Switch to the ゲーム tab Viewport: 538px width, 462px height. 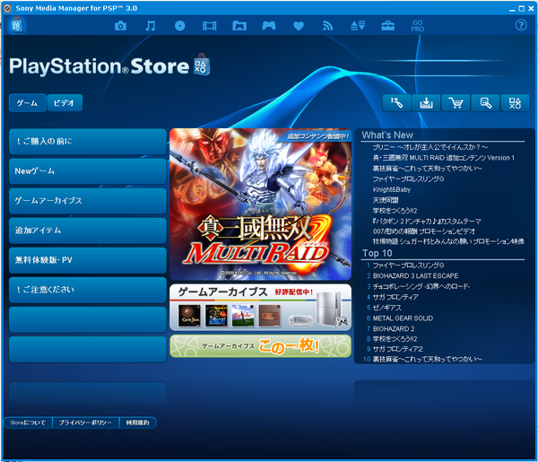pyautogui.click(x=28, y=103)
